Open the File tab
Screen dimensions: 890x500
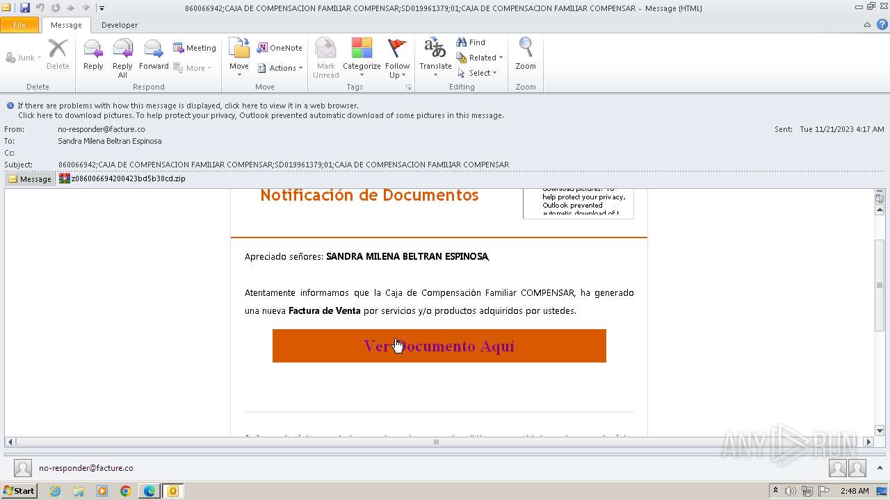pos(19,25)
